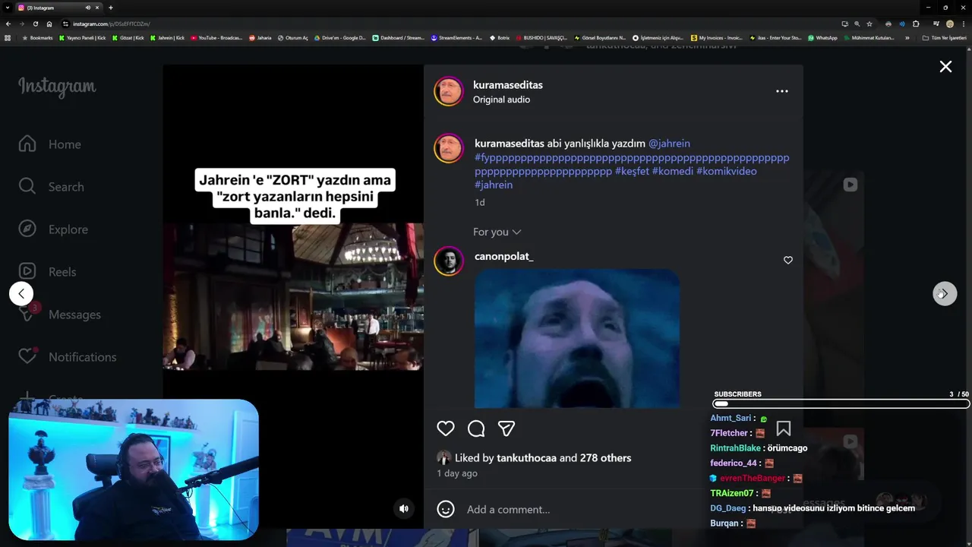Open the Original audio link
The height and width of the screenshot is (547, 972).
click(x=501, y=100)
